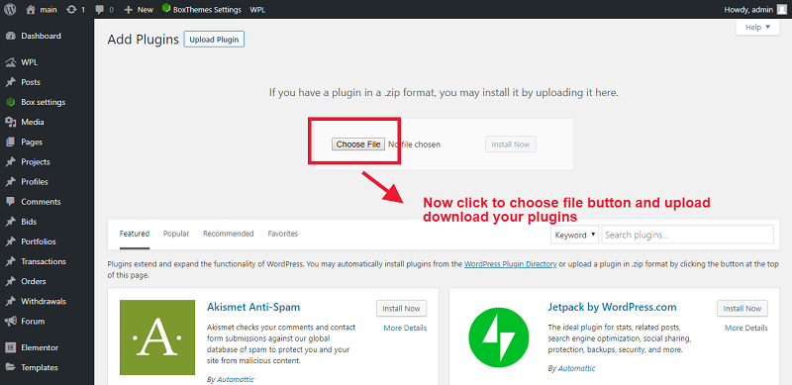Switch to the Featured tab
792x385 pixels.
pos(135,234)
